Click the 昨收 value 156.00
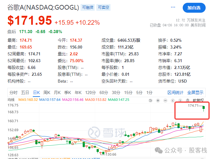 click(x=76, y=47)
